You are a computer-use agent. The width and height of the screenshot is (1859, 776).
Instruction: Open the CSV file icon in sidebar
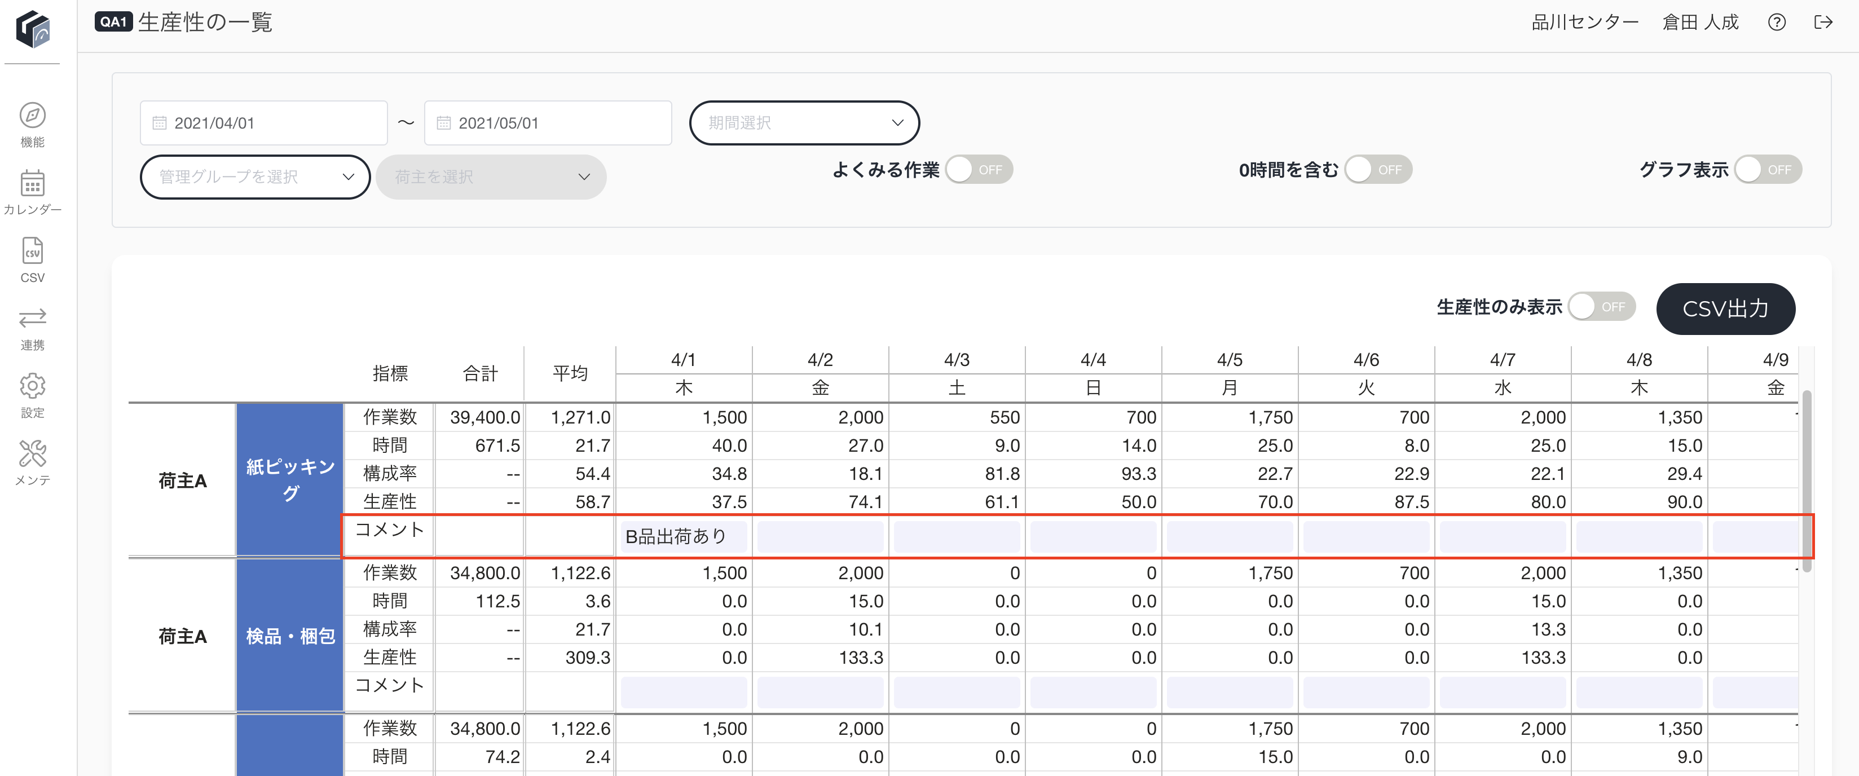(x=33, y=250)
